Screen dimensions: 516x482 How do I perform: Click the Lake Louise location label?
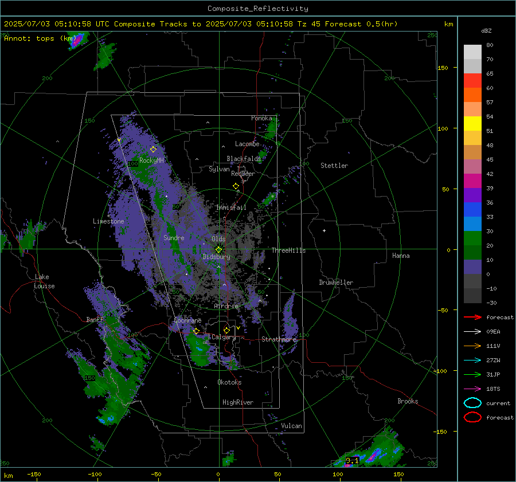click(x=44, y=281)
